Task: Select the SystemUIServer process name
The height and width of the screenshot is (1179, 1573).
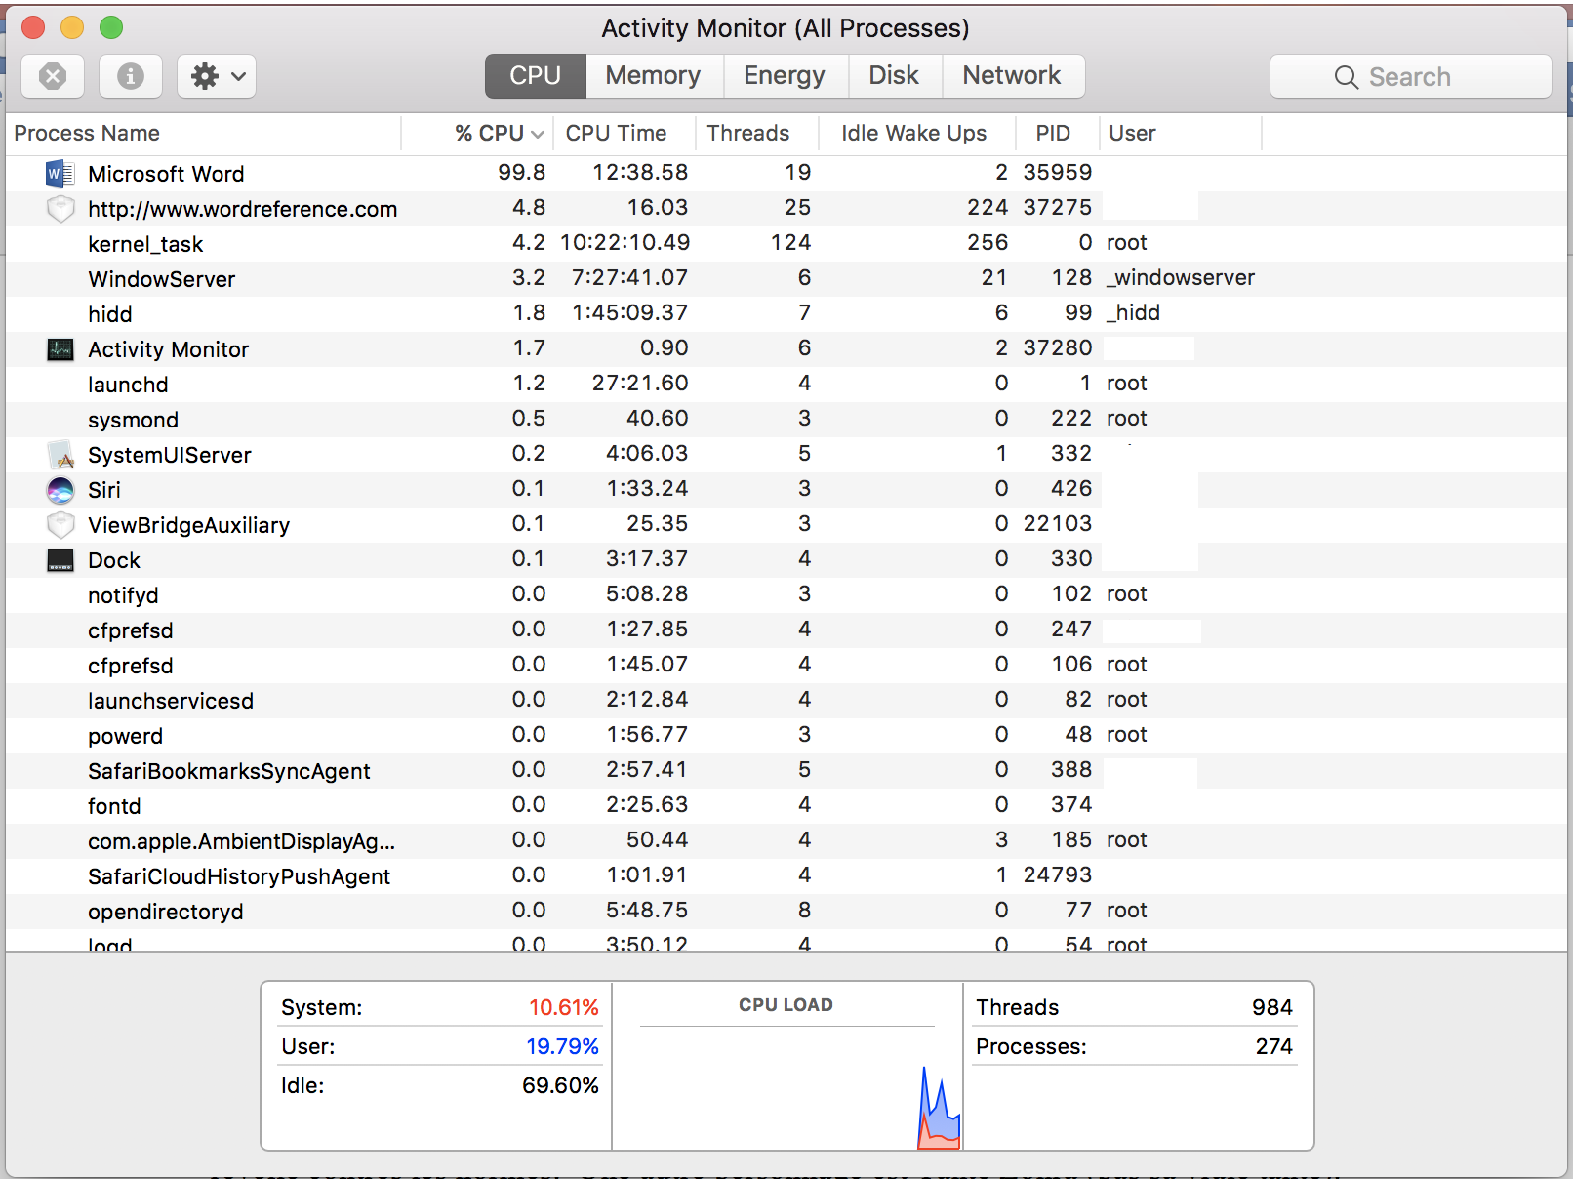Action: 170,455
